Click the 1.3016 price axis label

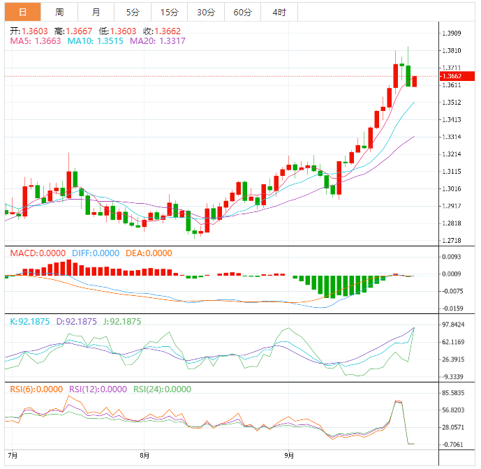[x=452, y=188]
